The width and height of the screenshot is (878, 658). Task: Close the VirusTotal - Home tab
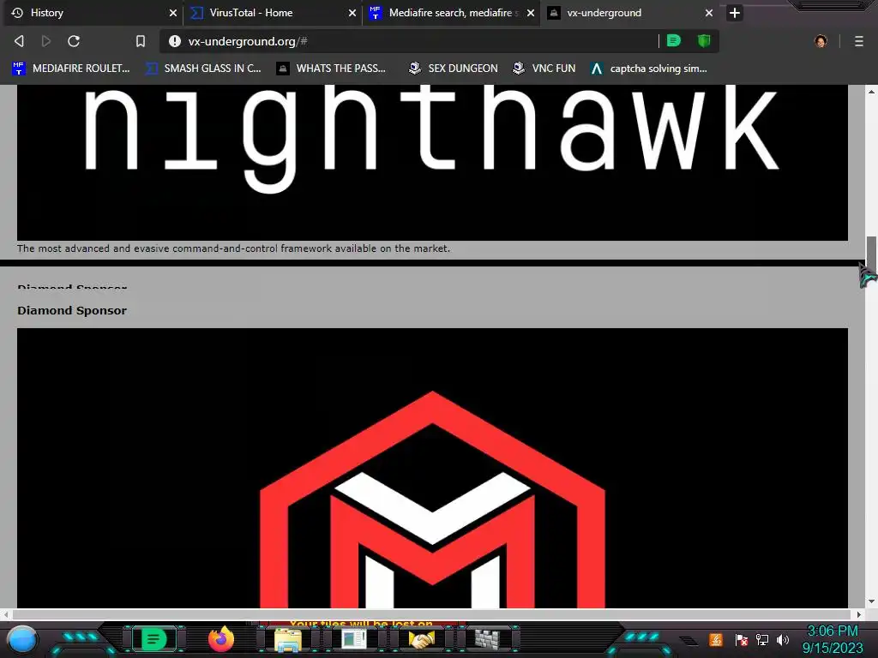pos(352,13)
